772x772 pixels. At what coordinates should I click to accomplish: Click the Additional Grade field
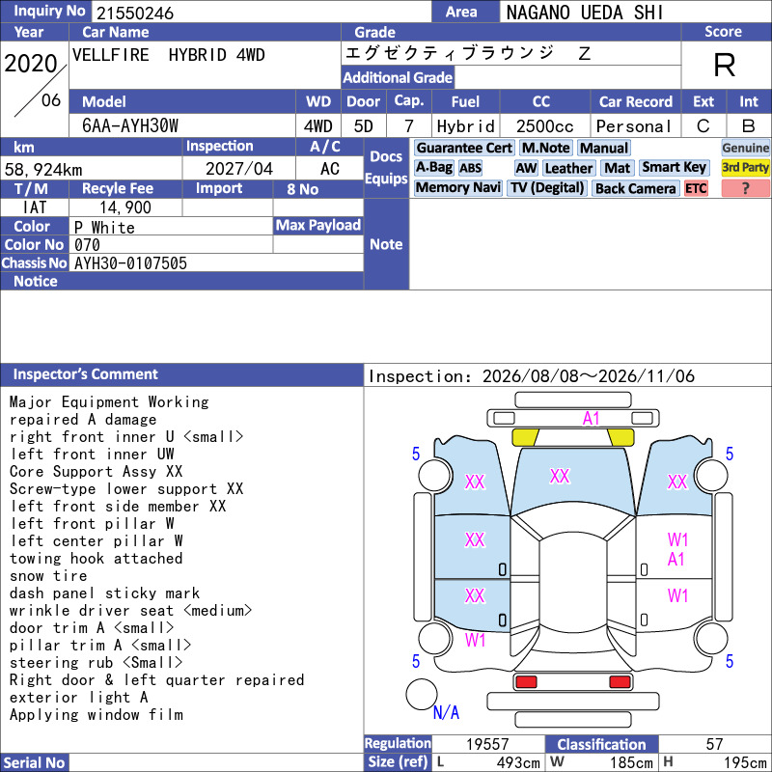(567, 77)
